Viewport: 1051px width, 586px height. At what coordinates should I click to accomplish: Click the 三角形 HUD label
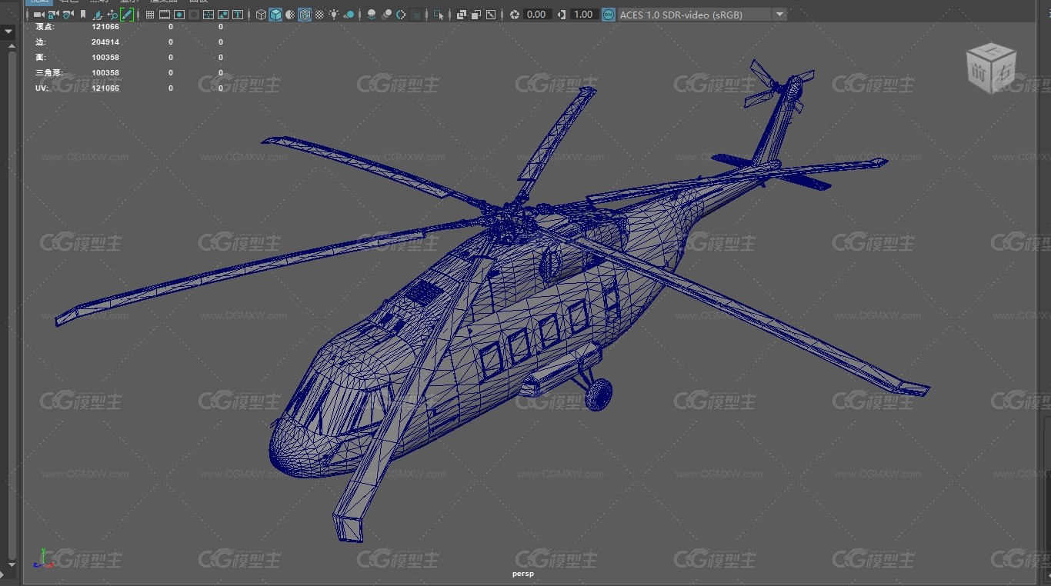pos(48,73)
